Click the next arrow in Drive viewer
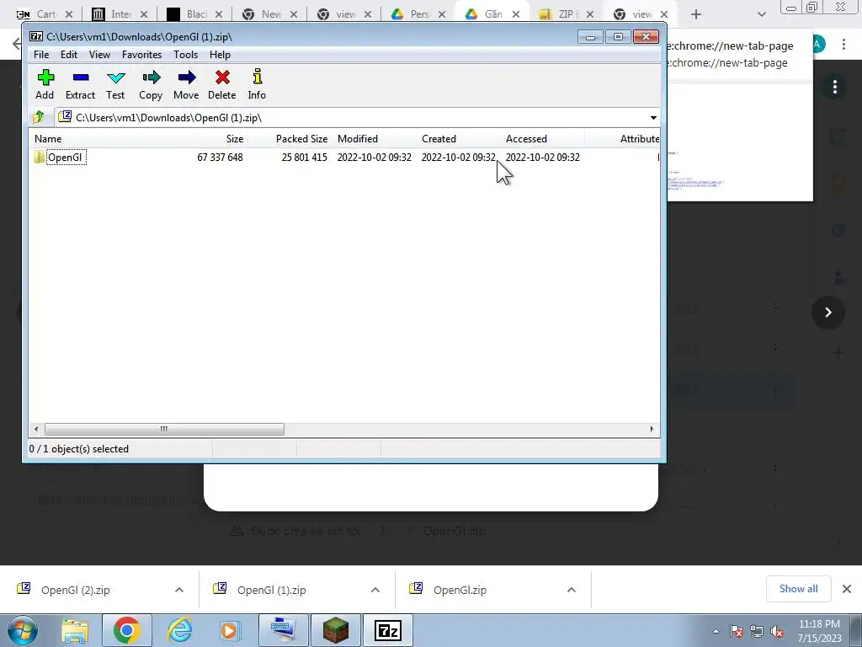The height and width of the screenshot is (647, 862). click(828, 313)
